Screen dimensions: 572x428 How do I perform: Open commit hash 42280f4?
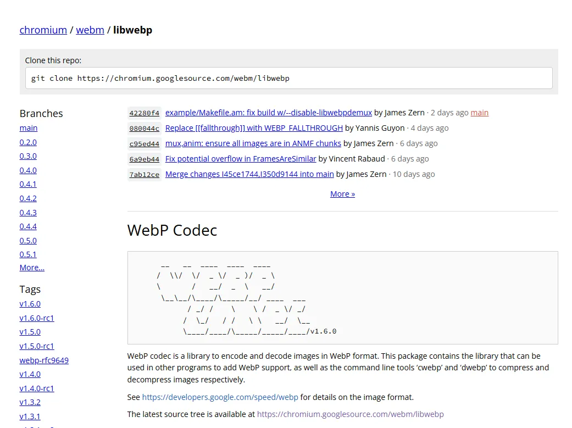click(144, 113)
